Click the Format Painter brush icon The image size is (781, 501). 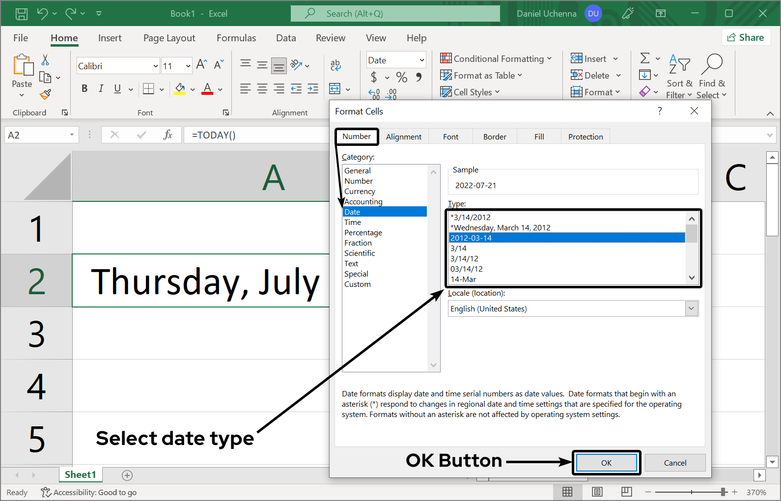click(x=45, y=94)
